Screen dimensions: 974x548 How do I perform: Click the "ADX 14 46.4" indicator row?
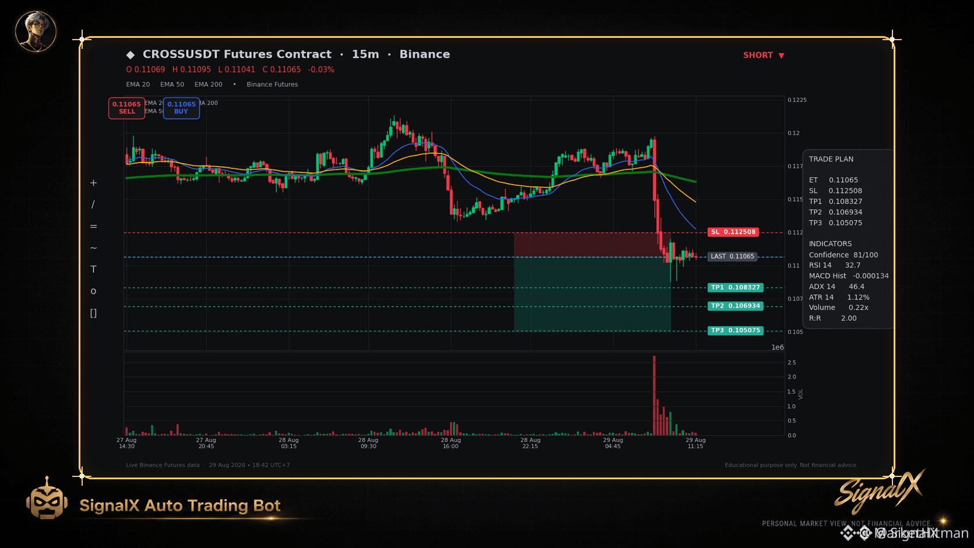837,287
